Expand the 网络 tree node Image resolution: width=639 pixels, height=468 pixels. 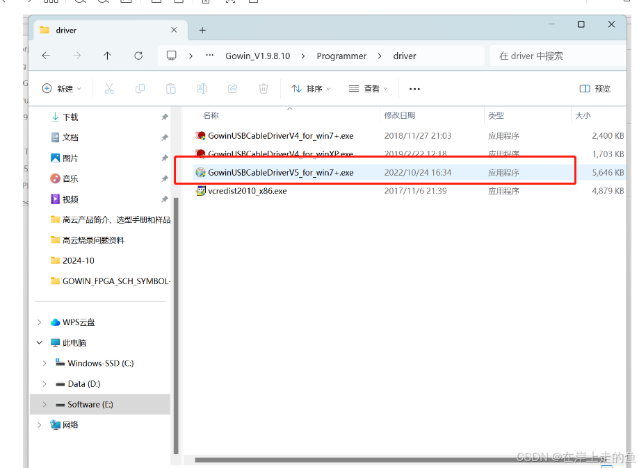40,425
